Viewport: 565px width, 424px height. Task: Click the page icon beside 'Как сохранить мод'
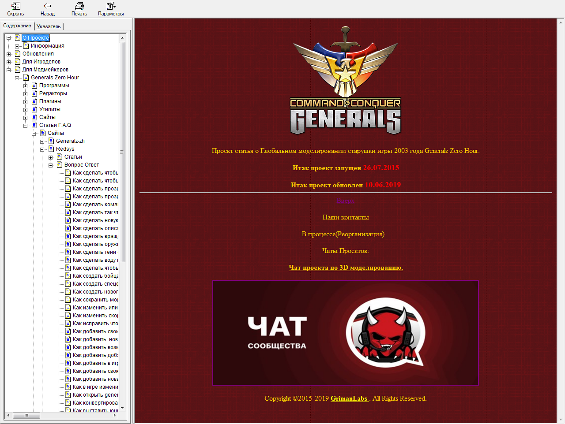click(68, 300)
